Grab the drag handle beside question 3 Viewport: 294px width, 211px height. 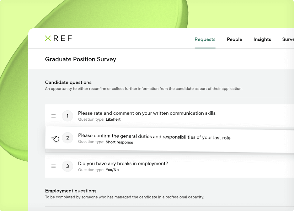coord(53,166)
